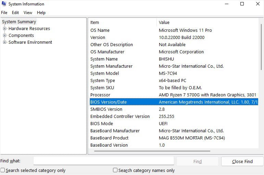Open the Edit menu

[15, 13]
